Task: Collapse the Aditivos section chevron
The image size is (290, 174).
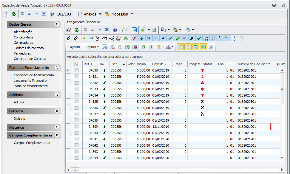Action: click(57, 95)
